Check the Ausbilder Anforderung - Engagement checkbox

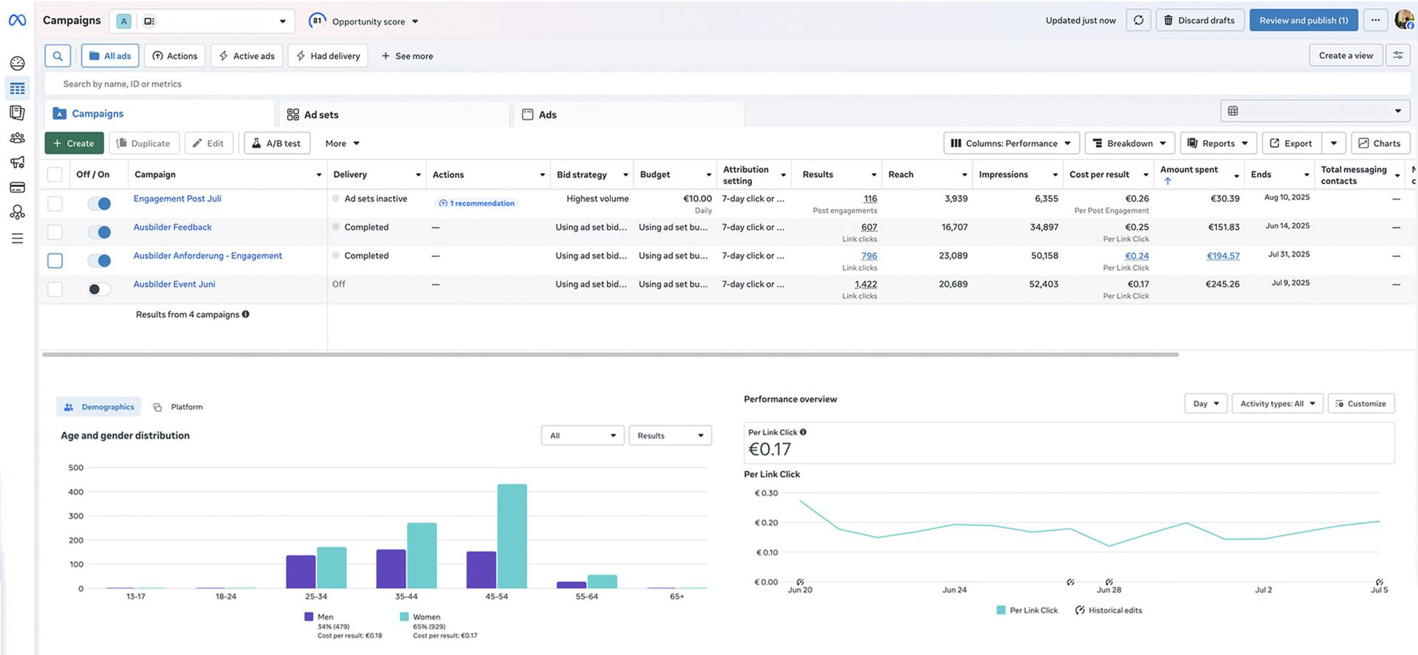[x=55, y=261]
